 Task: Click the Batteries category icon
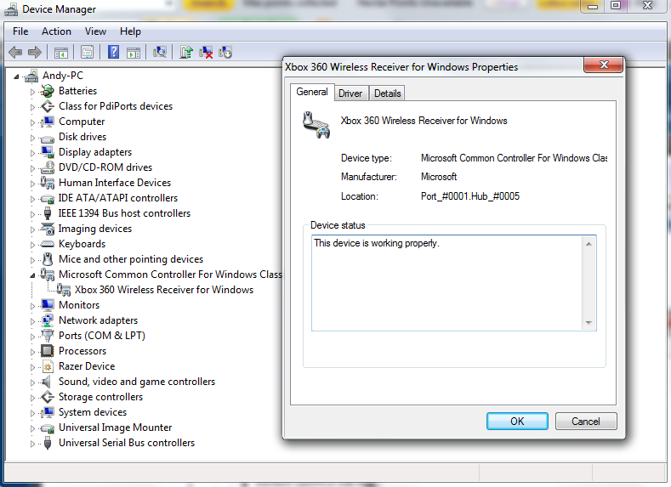tap(47, 91)
